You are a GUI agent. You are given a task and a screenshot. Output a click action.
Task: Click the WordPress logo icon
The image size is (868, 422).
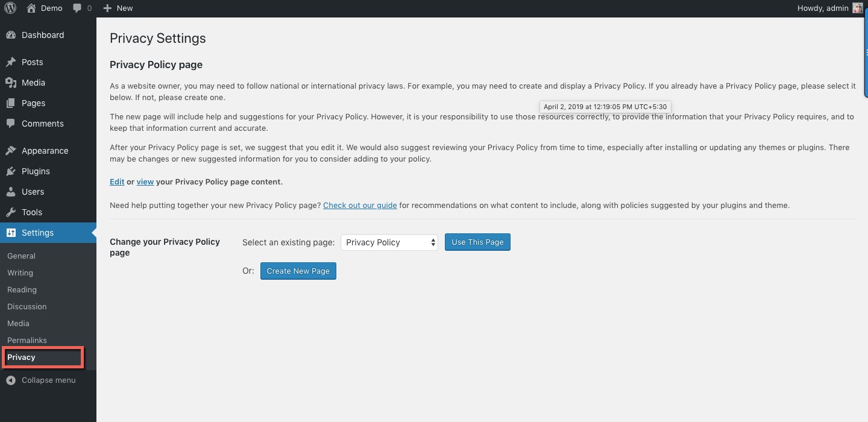tap(10, 8)
